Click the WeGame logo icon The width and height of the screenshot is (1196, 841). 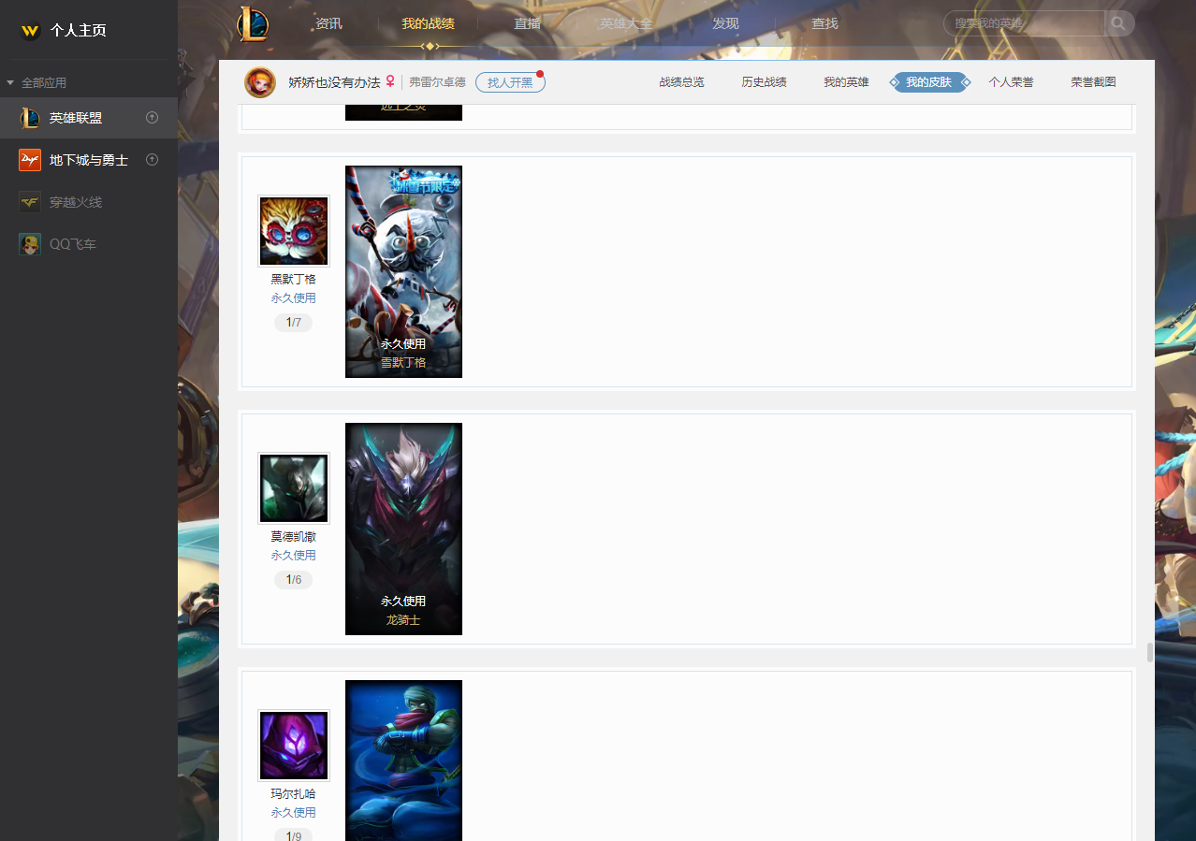coord(30,31)
